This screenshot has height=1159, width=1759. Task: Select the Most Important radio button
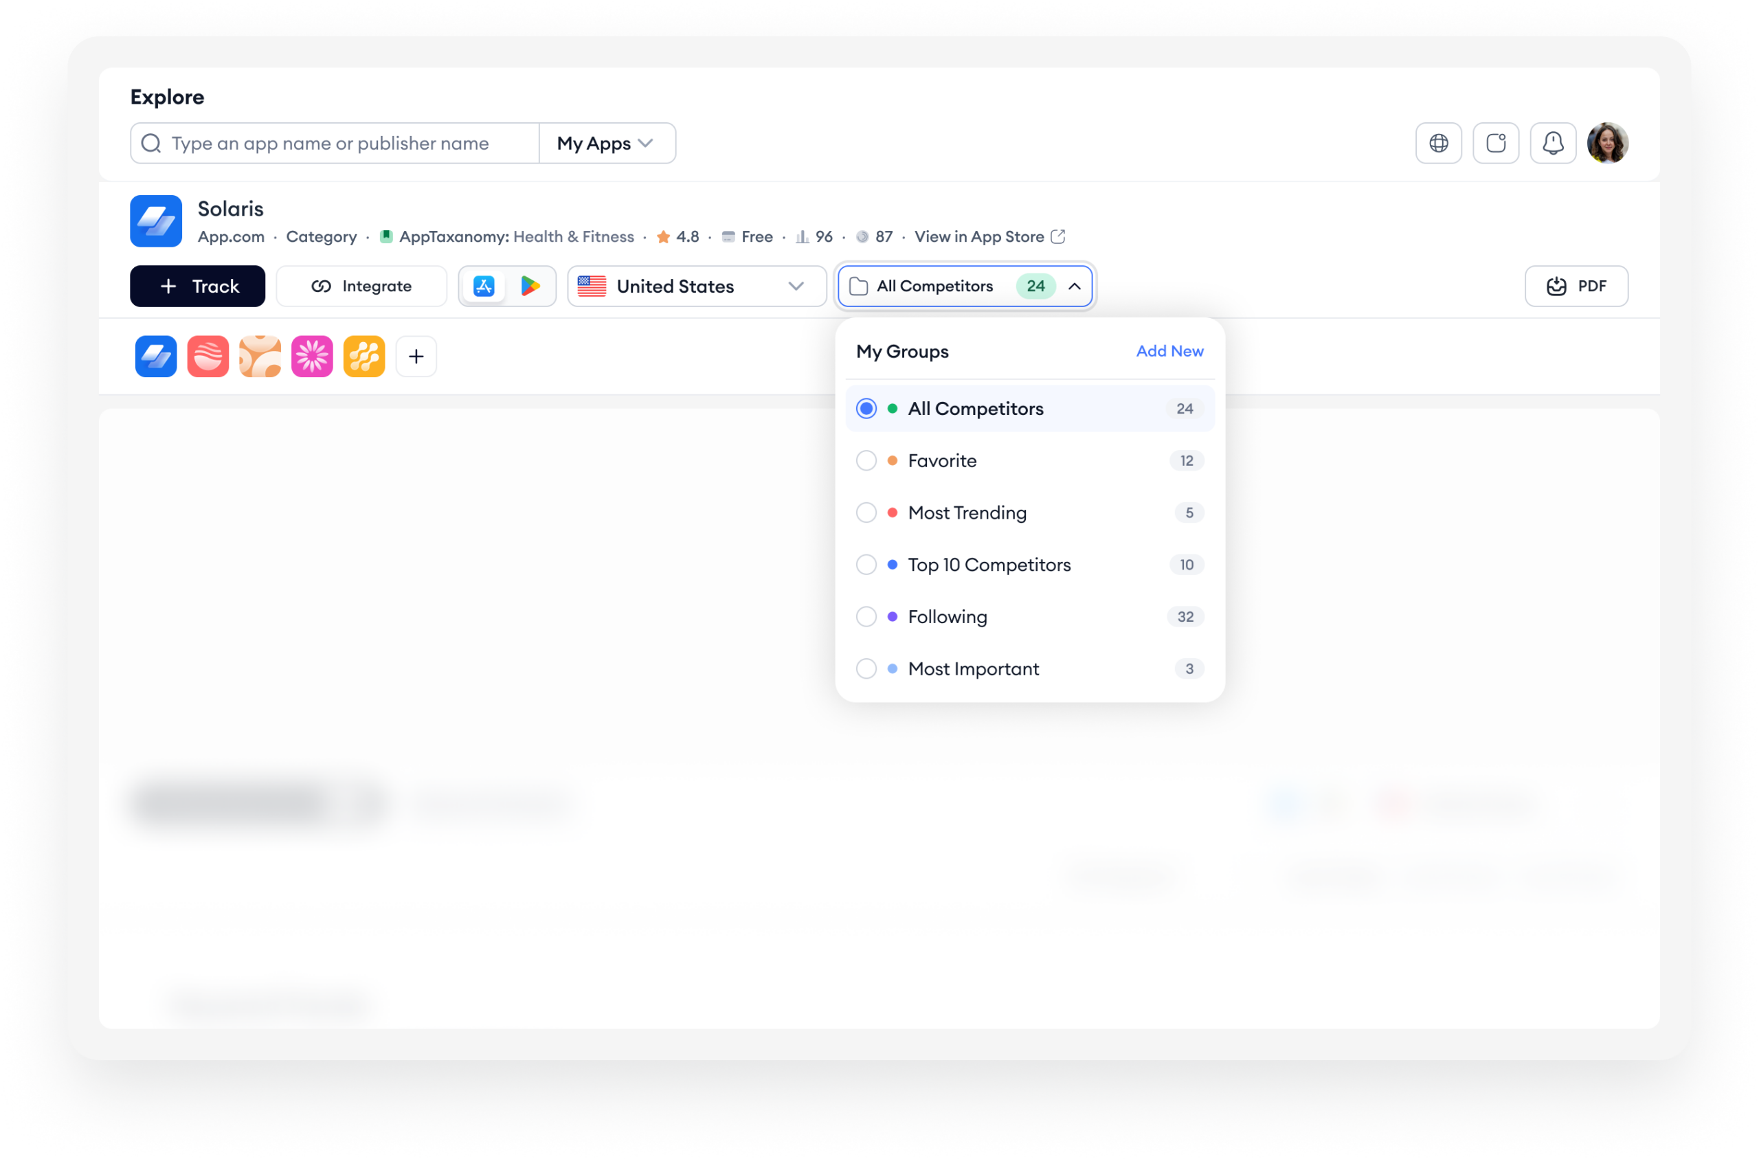866,668
